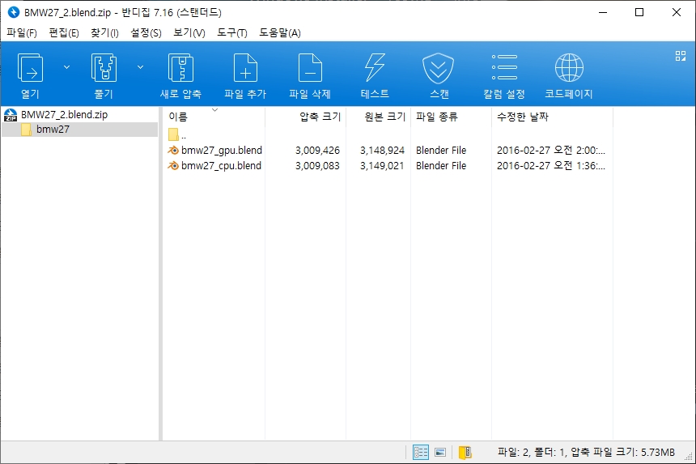Open the 보기(V) menu

(189, 33)
